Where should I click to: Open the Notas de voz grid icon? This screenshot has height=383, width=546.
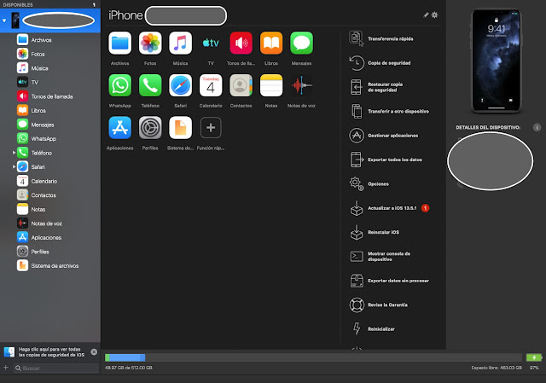301,85
